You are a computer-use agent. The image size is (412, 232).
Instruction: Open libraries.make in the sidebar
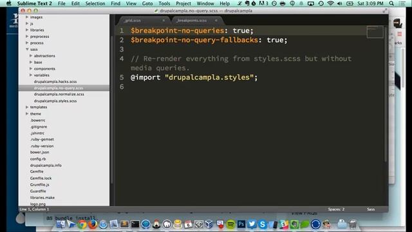point(42,198)
